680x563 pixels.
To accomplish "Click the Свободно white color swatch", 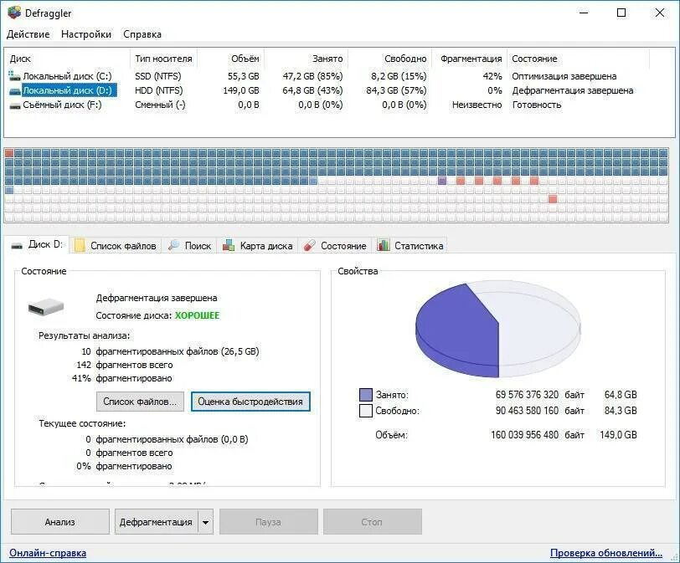I will (366, 411).
